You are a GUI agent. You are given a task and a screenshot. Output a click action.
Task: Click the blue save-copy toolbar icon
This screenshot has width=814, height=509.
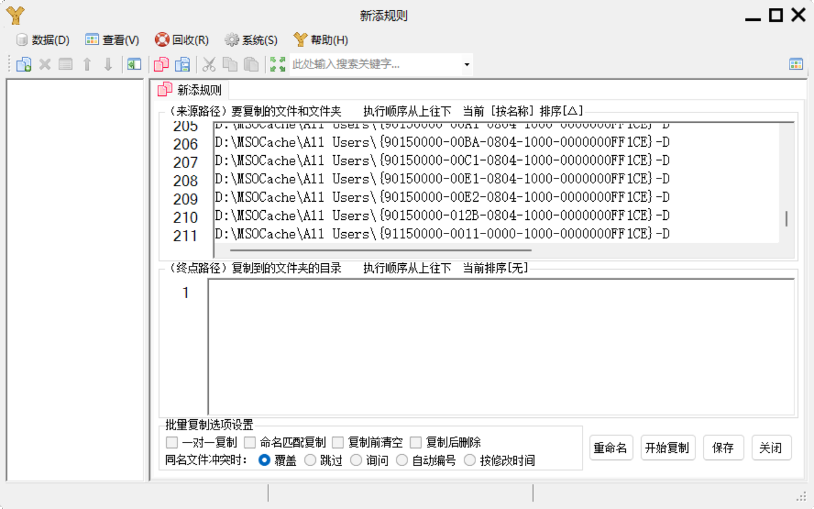click(x=183, y=64)
